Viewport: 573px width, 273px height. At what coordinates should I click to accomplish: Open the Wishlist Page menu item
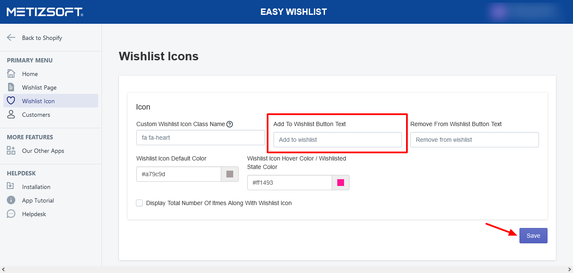[x=39, y=87]
